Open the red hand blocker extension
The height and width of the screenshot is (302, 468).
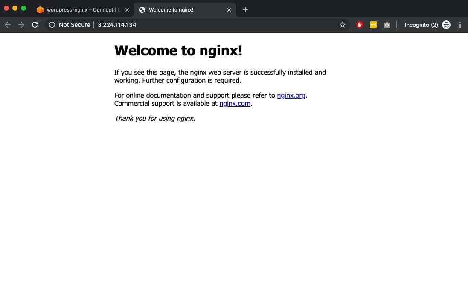pyautogui.click(x=359, y=25)
